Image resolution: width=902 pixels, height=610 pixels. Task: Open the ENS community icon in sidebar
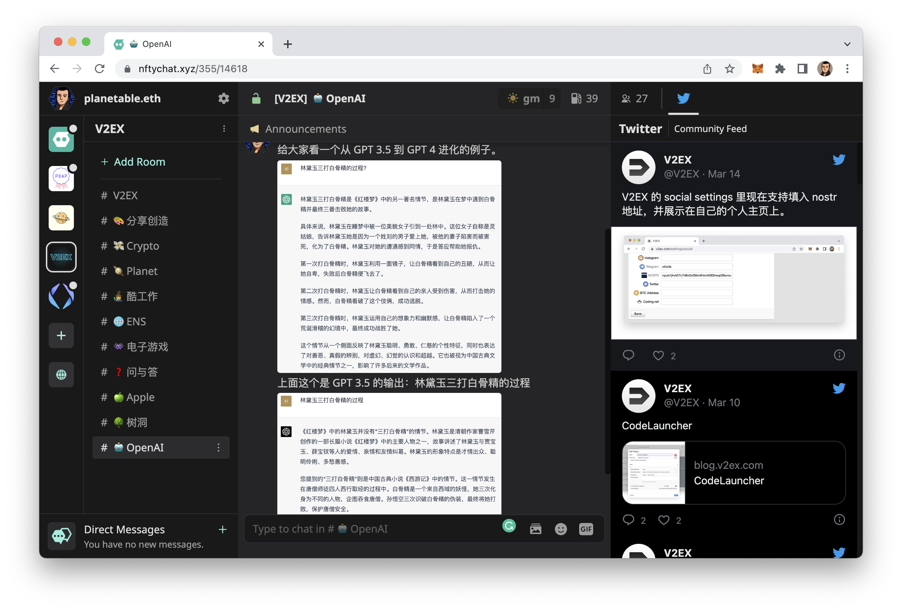tap(61, 296)
